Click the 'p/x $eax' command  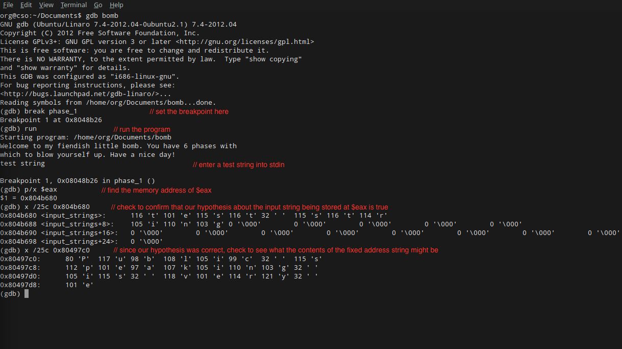pos(41,190)
